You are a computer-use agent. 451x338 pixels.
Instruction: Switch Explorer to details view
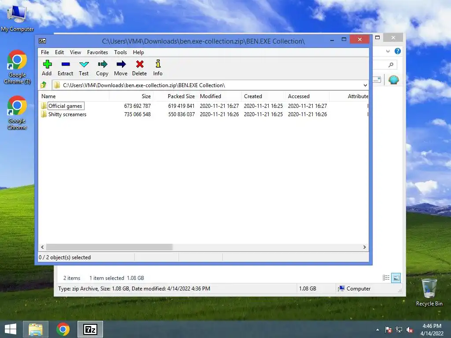pyautogui.click(x=386, y=278)
